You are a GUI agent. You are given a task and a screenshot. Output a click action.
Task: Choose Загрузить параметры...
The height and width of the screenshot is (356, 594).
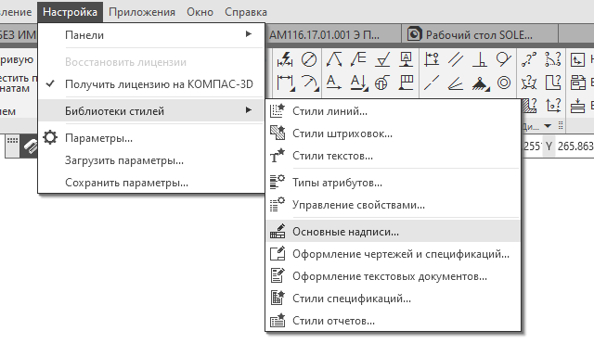(151, 160)
